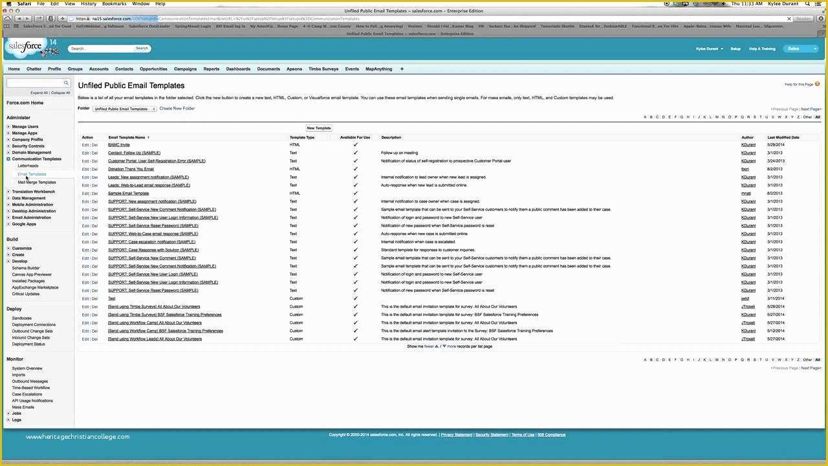The height and width of the screenshot is (466, 828).
Task: Expand the Manage Apps section
Action: [8, 133]
